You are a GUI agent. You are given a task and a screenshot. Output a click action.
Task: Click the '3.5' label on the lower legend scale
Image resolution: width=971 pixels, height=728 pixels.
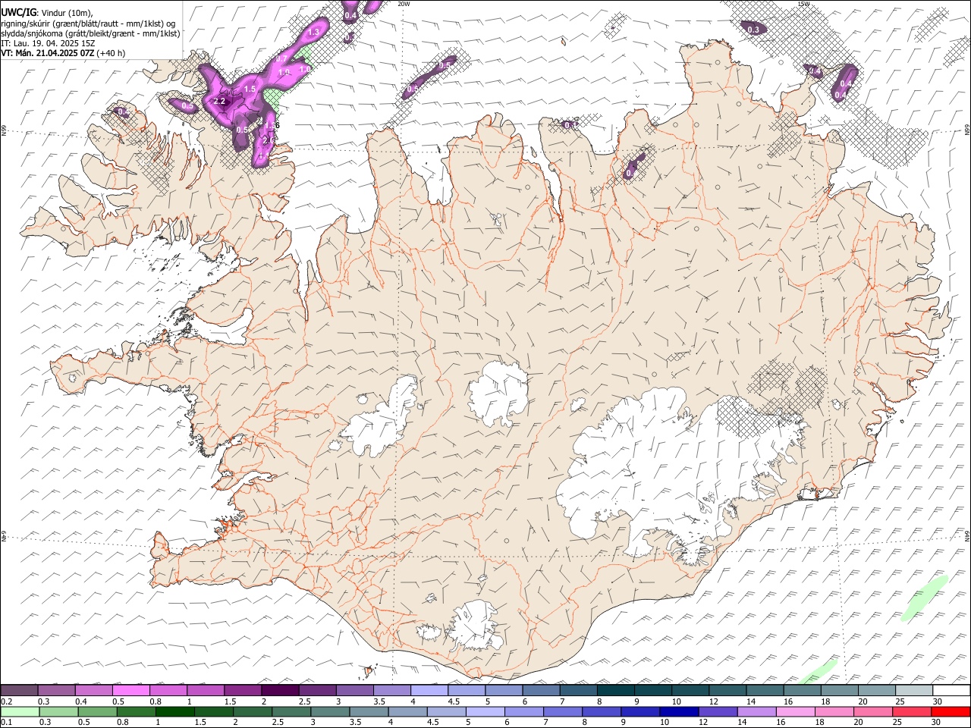click(x=354, y=723)
